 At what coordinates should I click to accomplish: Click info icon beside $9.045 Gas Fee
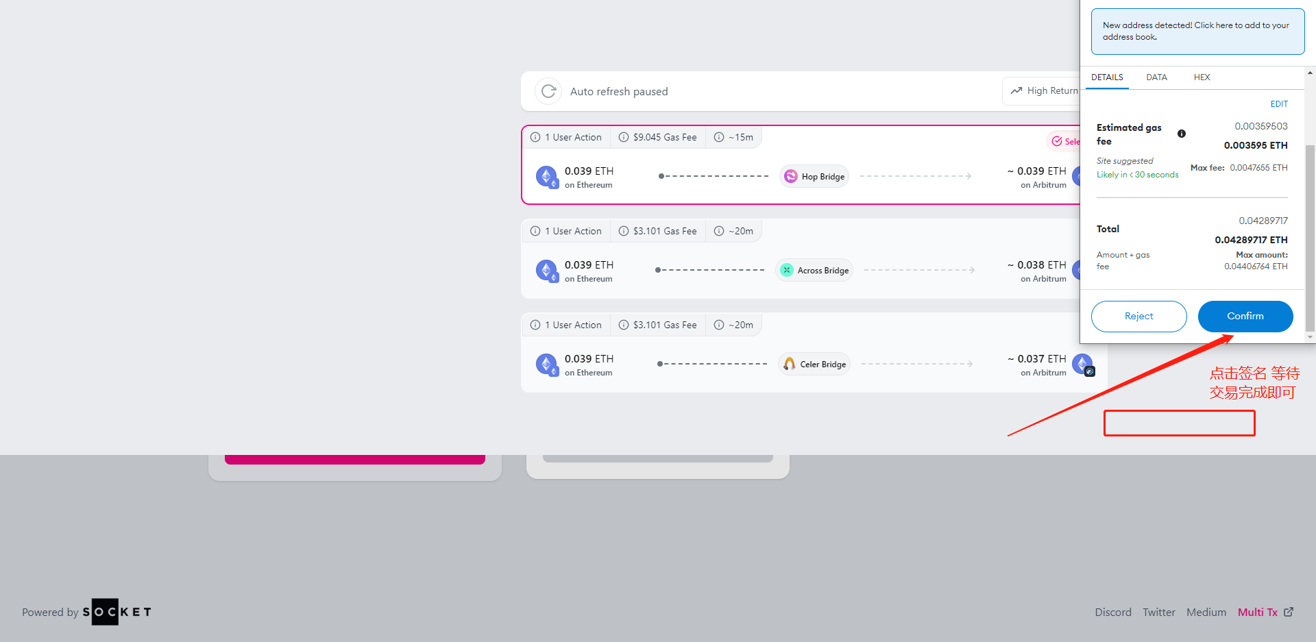tap(624, 137)
